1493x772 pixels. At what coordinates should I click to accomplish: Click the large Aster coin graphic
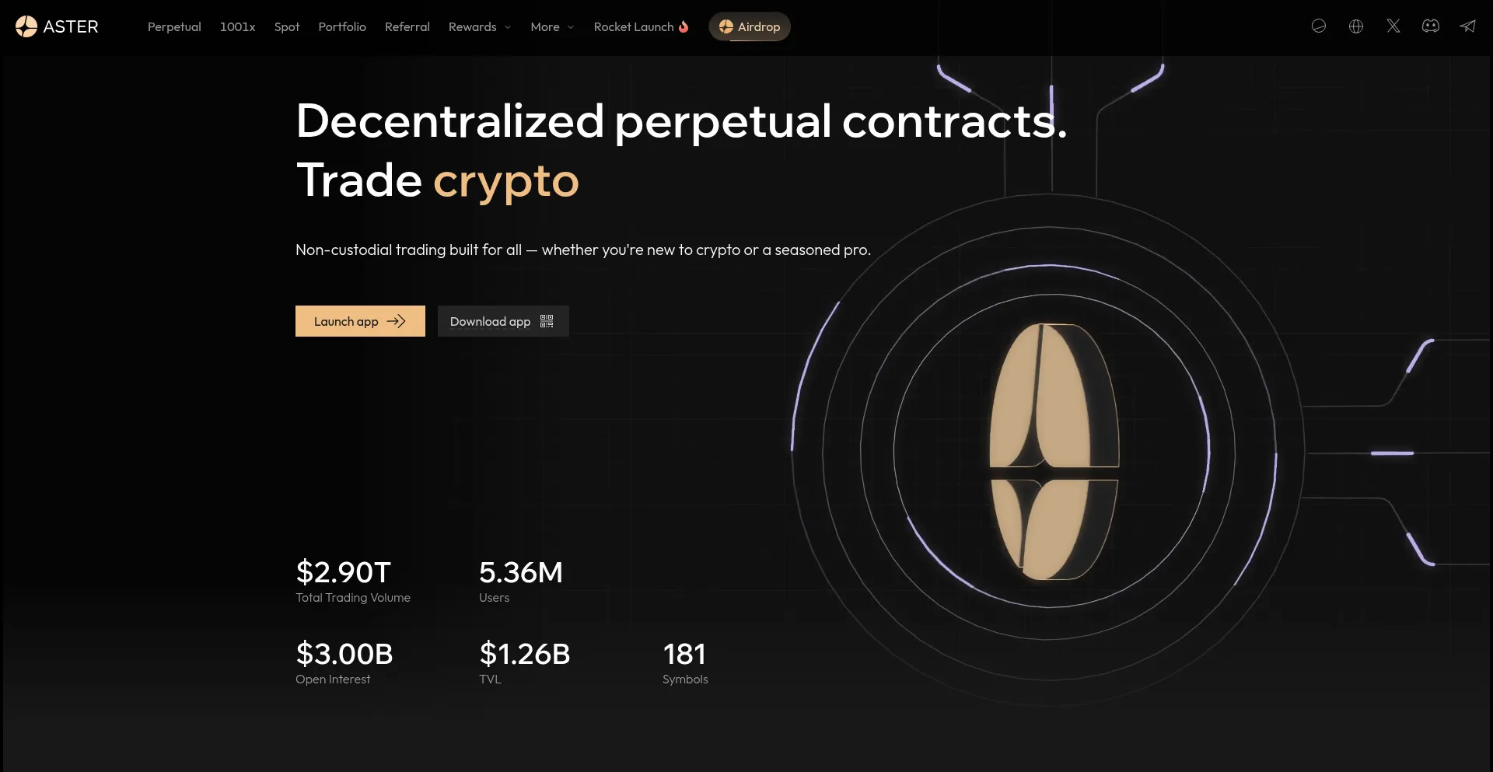(1054, 452)
